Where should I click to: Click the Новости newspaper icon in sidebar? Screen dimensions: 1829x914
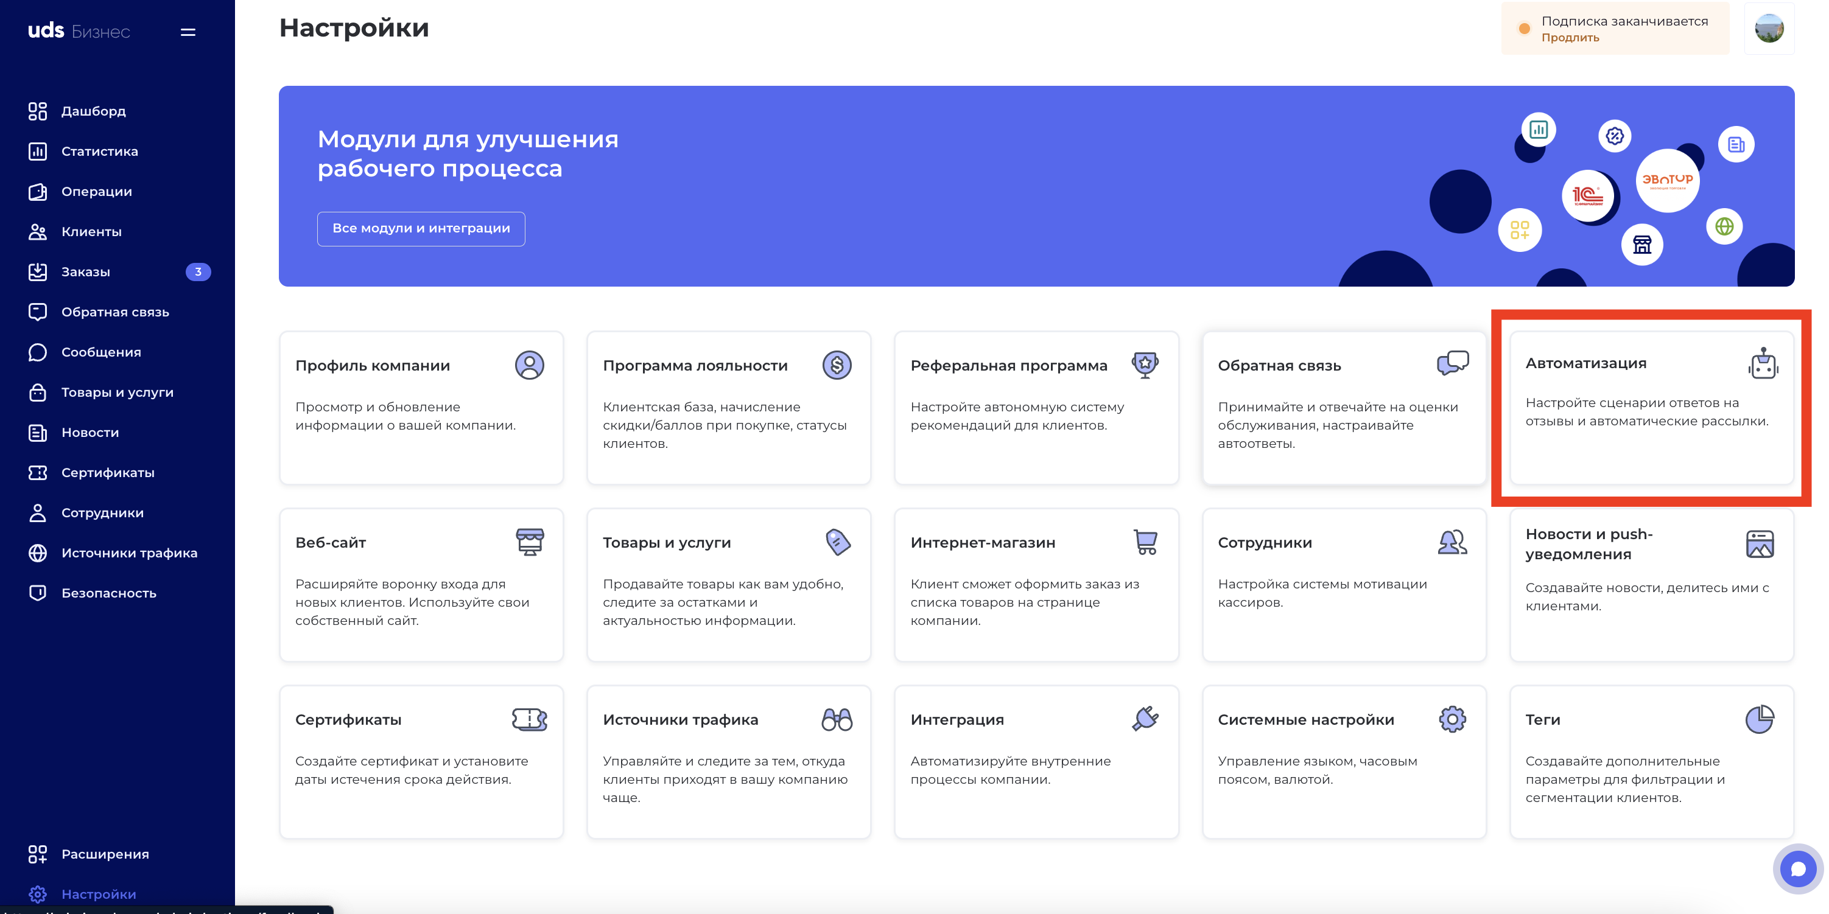(38, 433)
